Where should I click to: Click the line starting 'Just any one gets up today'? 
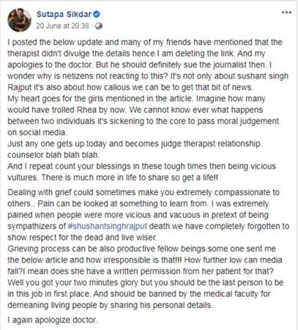click(x=134, y=144)
